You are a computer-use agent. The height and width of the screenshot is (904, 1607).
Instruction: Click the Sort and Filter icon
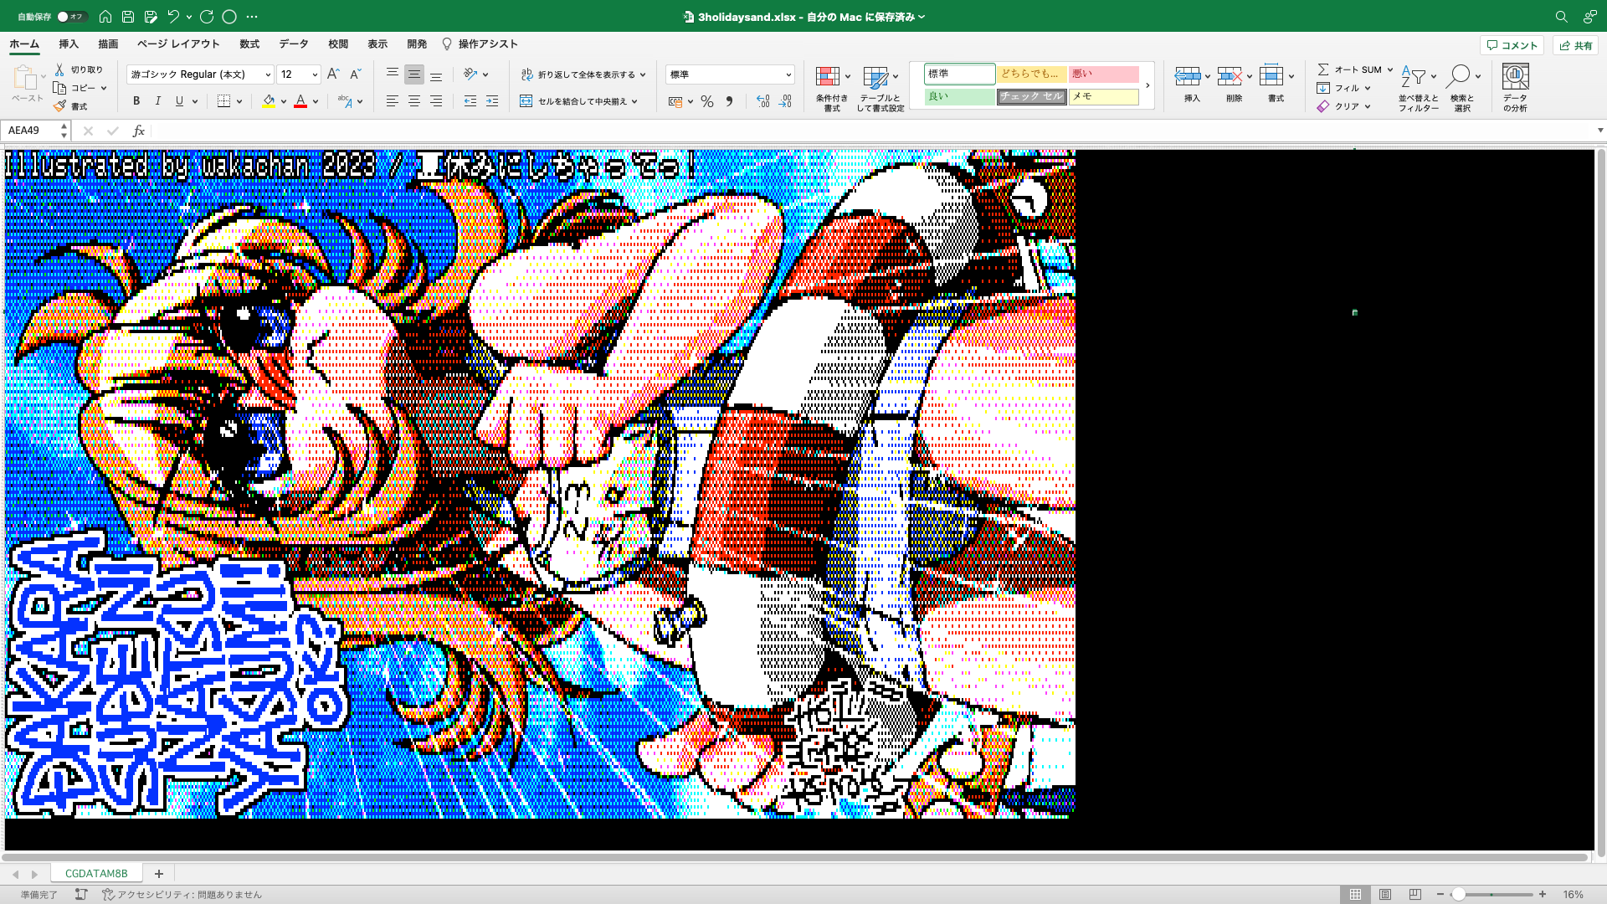click(1413, 76)
